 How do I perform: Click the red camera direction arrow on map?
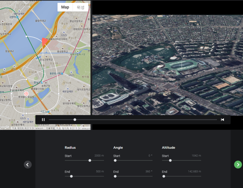(x=44, y=41)
